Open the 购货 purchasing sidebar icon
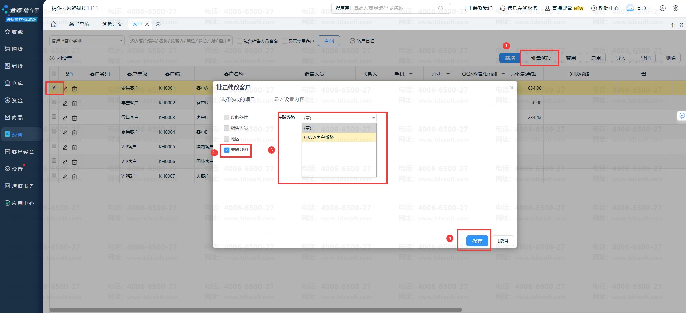Viewport: 686px width, 313px height. tap(8, 49)
